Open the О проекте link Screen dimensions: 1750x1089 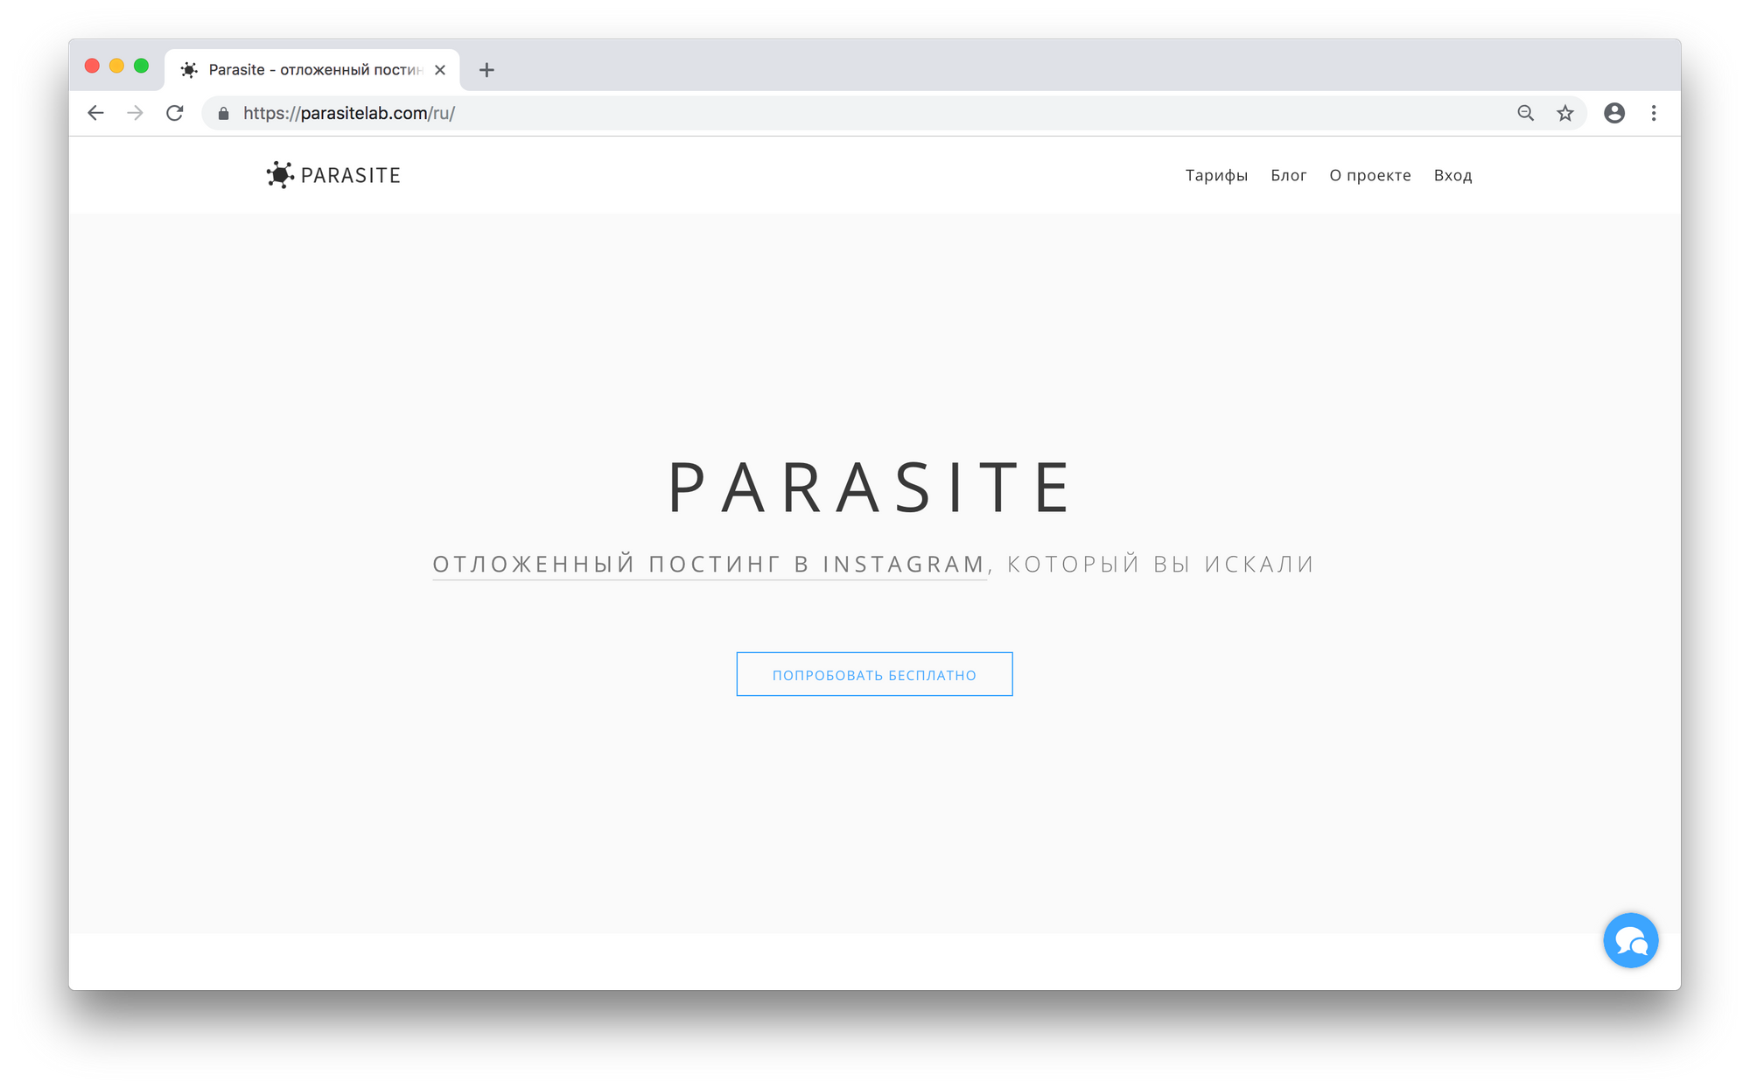tap(1369, 175)
